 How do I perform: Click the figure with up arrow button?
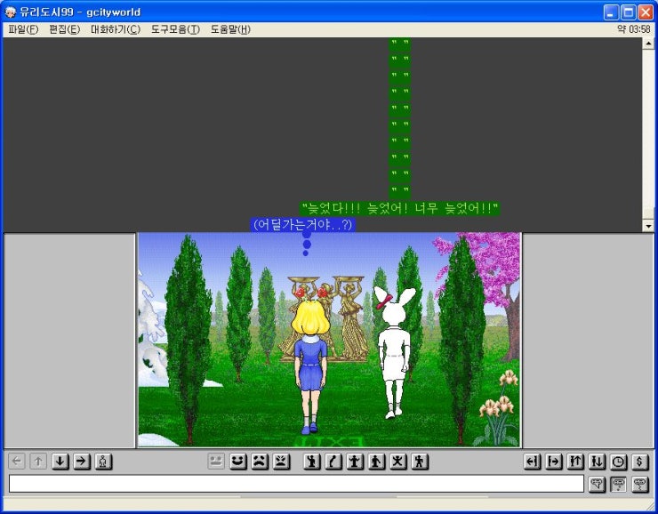click(575, 462)
